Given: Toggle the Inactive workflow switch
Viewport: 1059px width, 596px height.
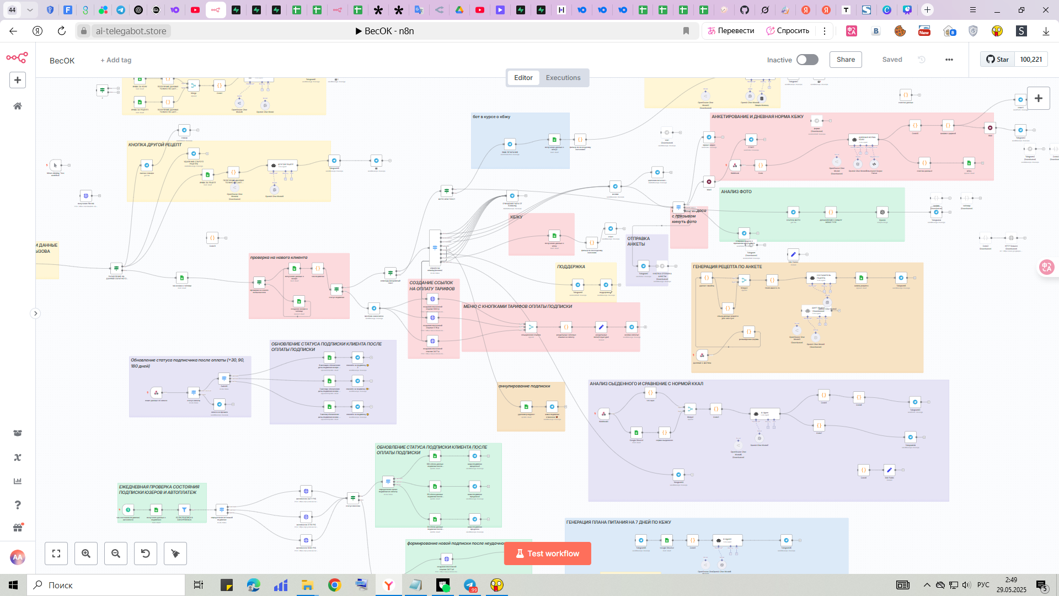Looking at the screenshot, I should pos(807,60).
